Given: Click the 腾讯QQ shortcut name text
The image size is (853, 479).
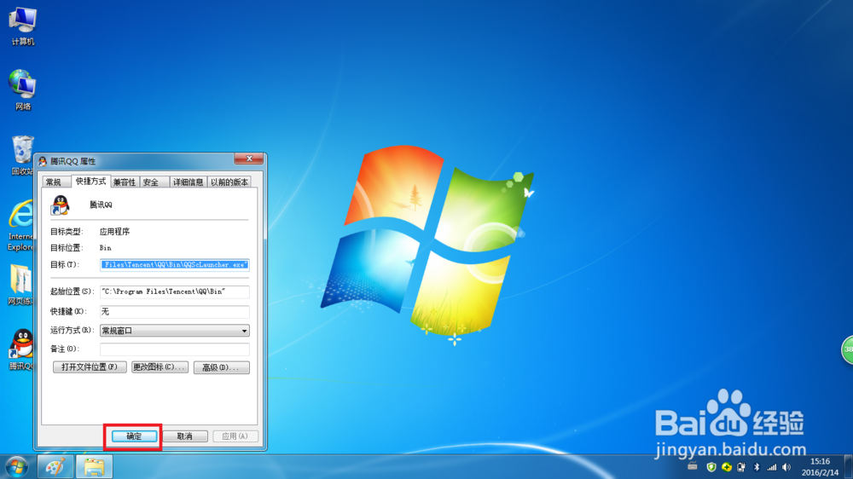Looking at the screenshot, I should pyautogui.click(x=102, y=205).
